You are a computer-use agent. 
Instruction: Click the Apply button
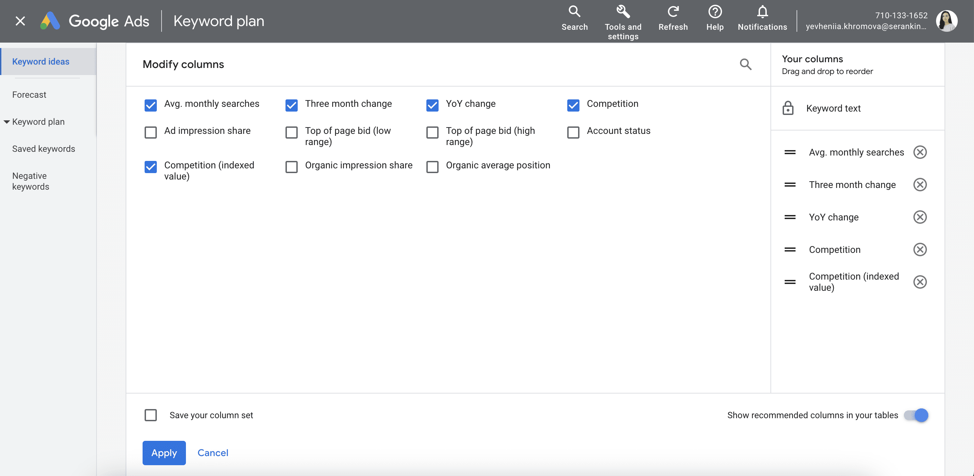tap(164, 453)
